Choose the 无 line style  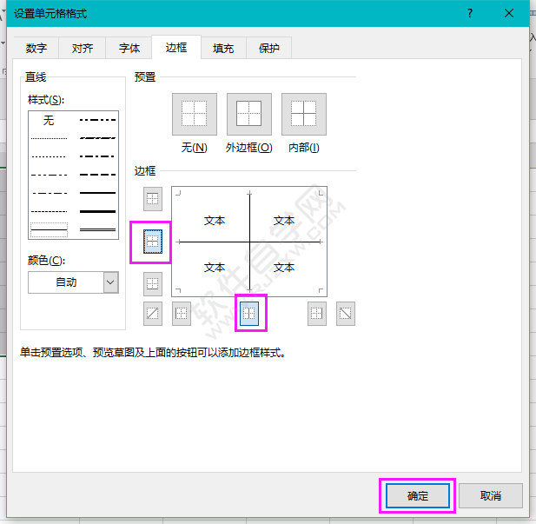coord(49,120)
